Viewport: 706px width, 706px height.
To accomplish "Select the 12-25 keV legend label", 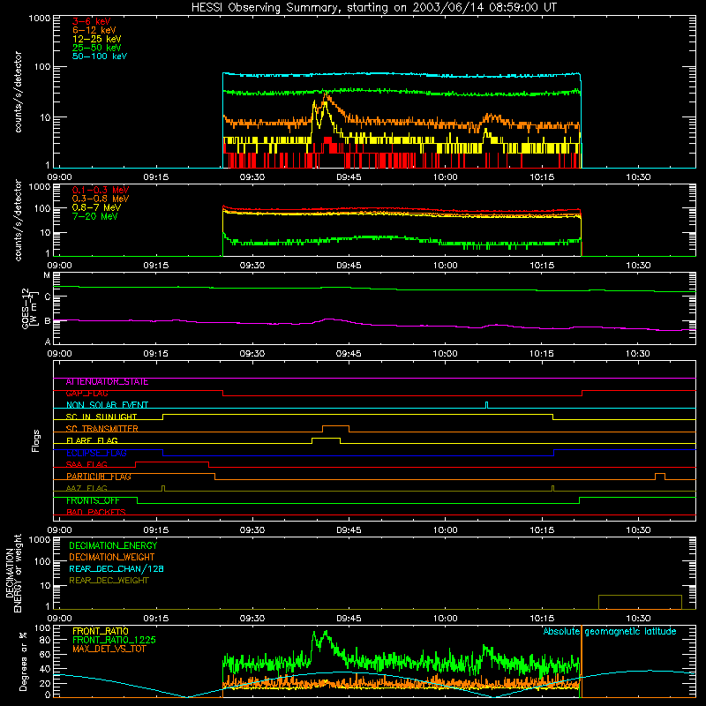I will 97,39.
